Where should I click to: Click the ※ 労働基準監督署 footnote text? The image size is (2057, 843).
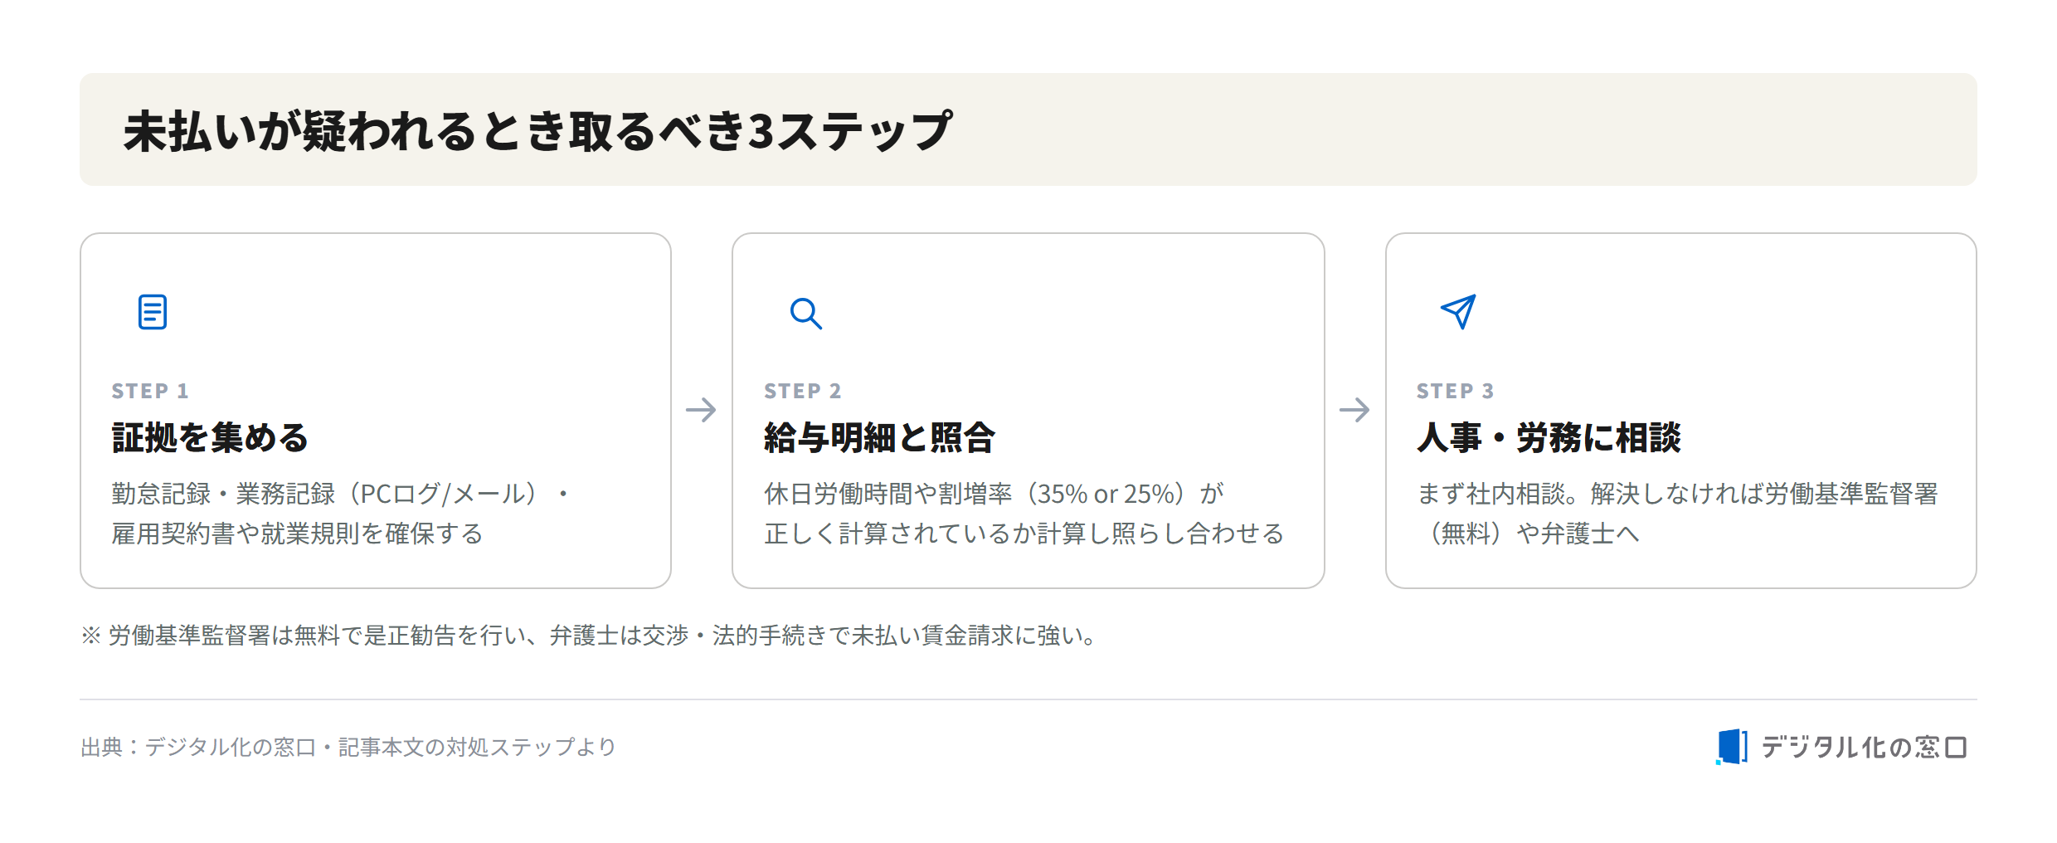[x=590, y=636]
